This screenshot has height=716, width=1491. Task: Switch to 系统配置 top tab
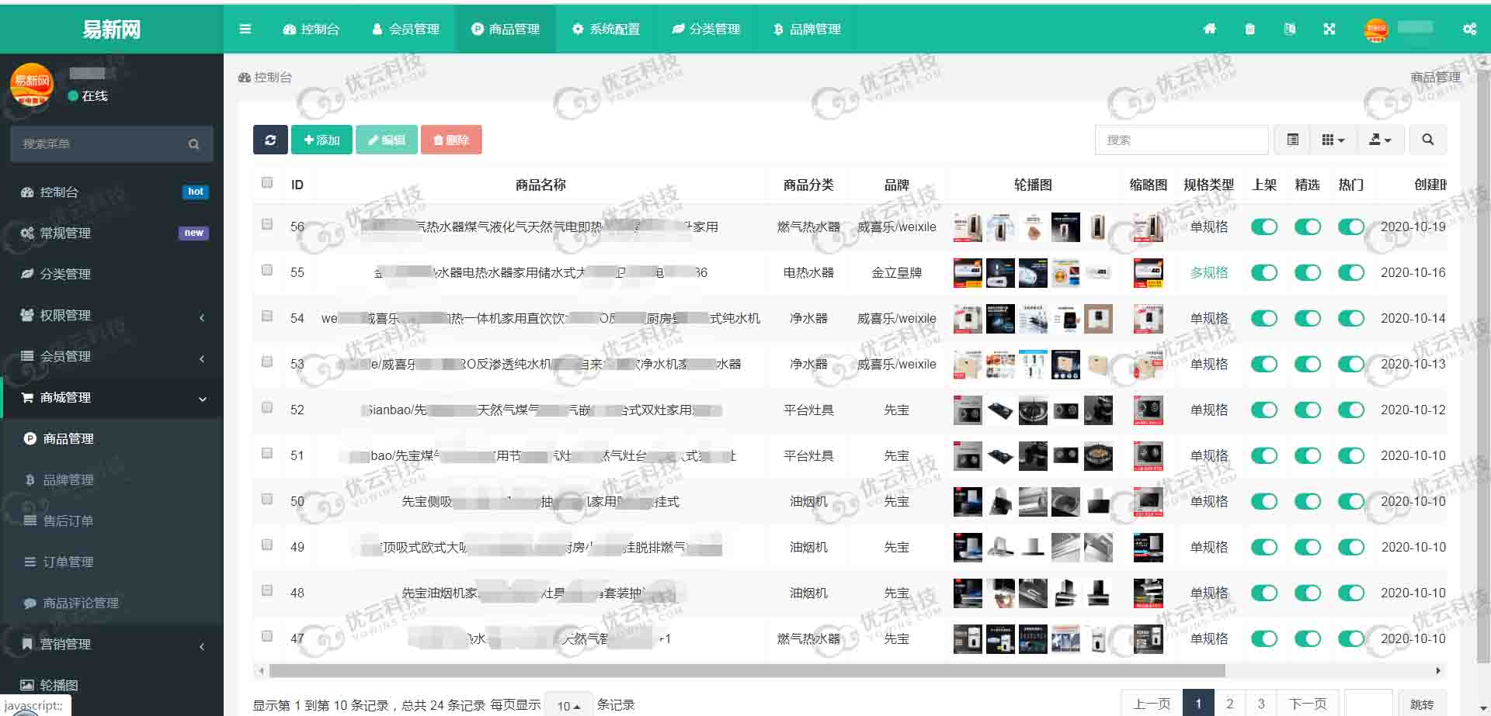pyautogui.click(x=606, y=29)
